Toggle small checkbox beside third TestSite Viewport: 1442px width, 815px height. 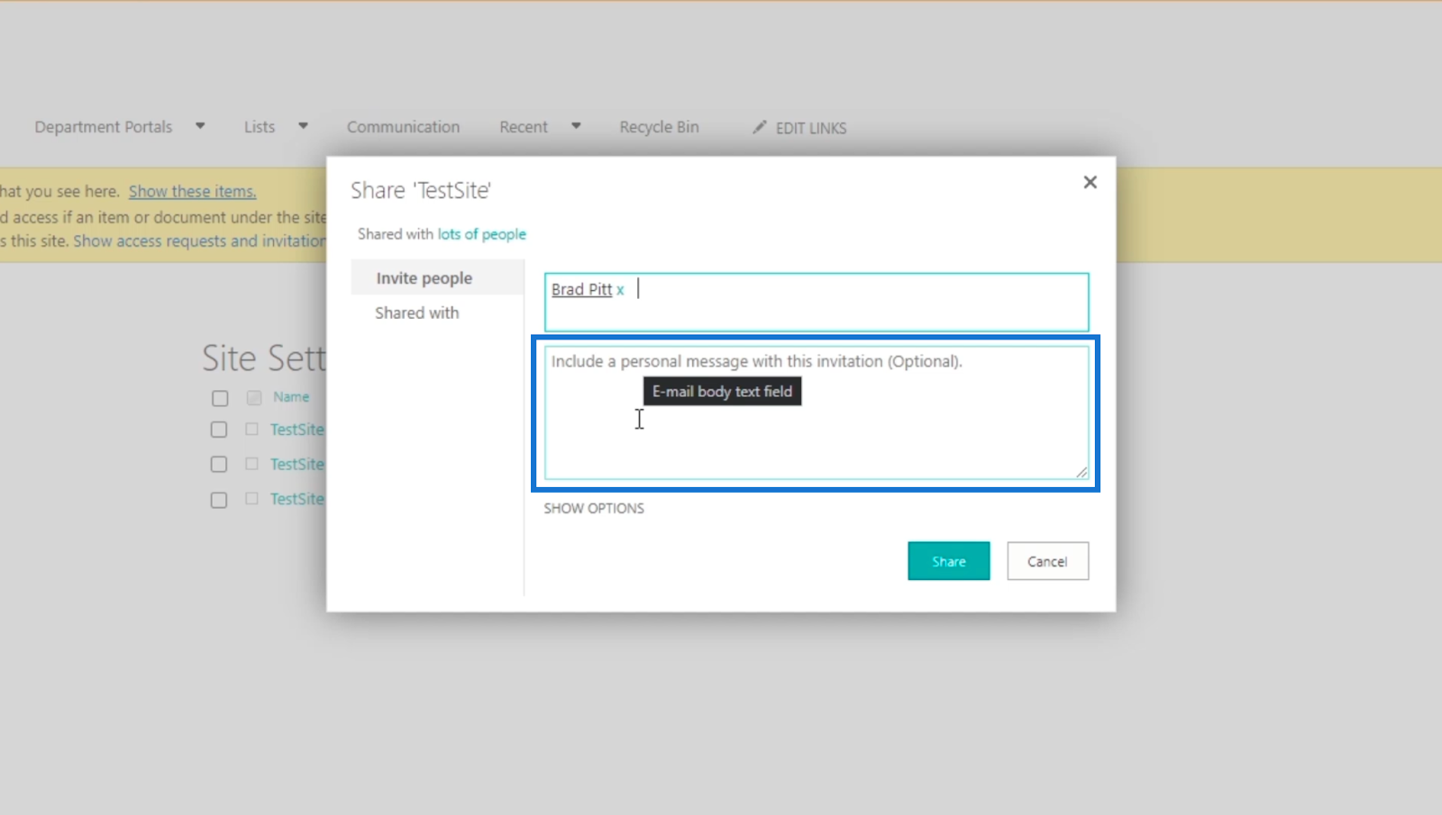tap(251, 498)
